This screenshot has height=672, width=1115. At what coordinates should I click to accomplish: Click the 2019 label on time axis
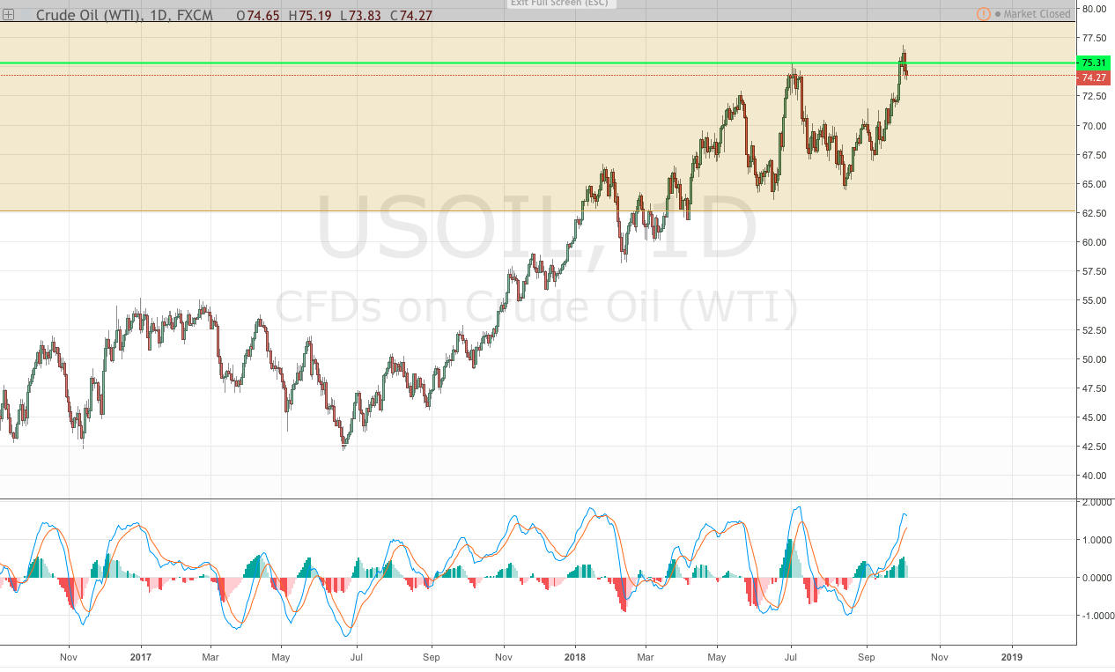click(x=1012, y=656)
